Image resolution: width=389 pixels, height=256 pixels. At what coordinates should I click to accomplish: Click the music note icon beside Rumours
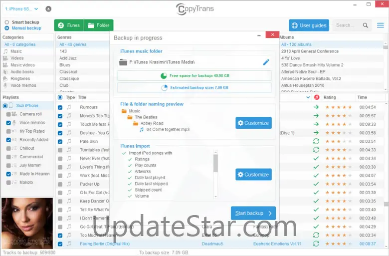point(69,107)
